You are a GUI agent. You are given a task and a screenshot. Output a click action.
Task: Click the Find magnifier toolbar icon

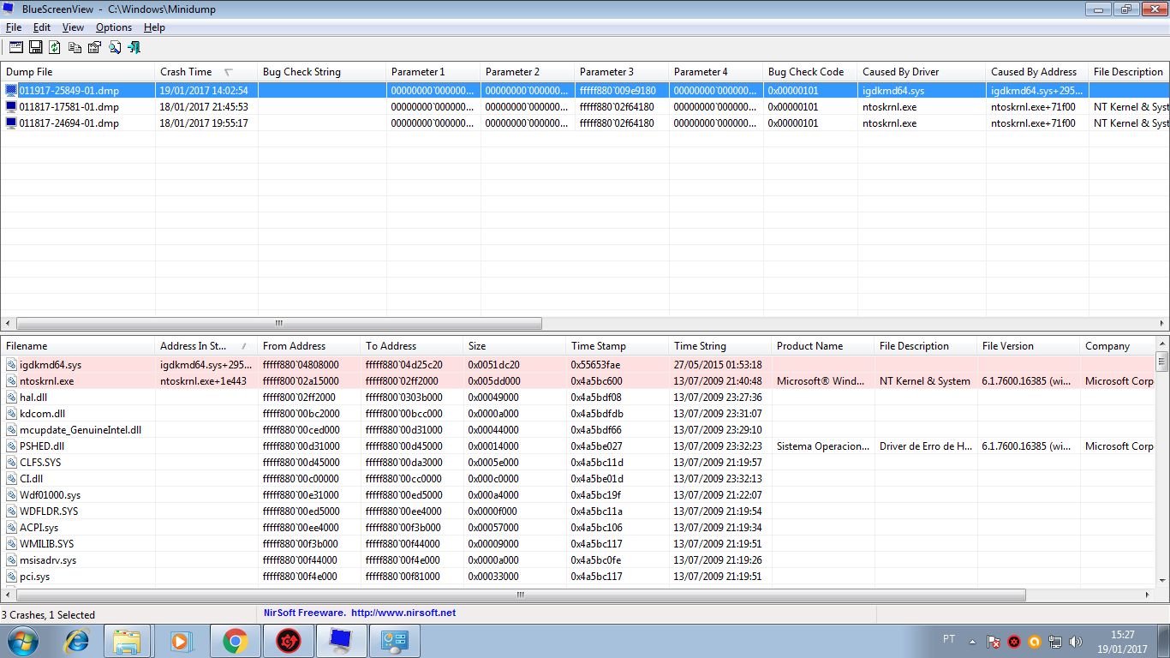point(114,47)
